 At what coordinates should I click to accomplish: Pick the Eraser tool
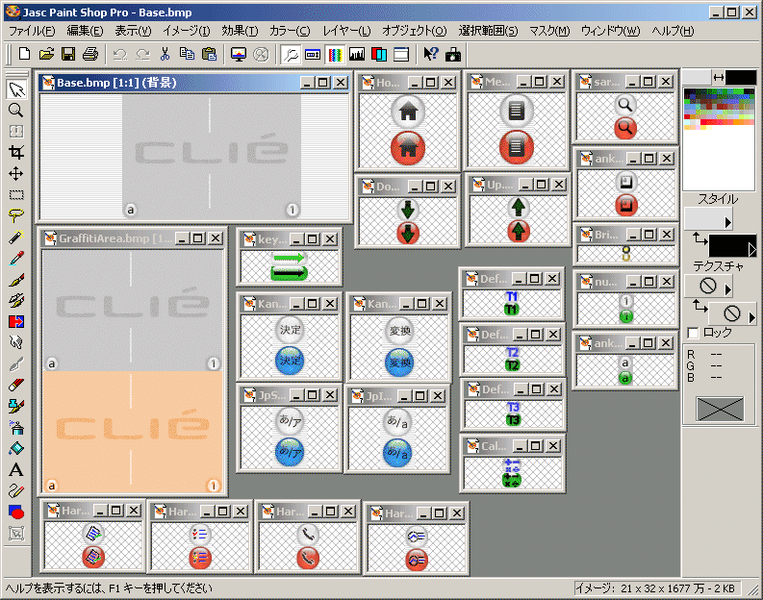pos(15,386)
